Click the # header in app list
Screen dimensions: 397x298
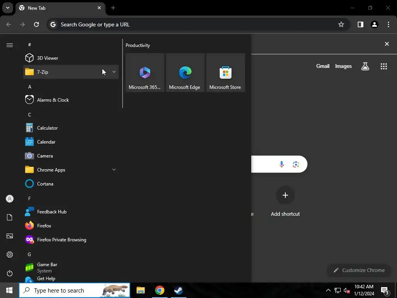point(29,45)
